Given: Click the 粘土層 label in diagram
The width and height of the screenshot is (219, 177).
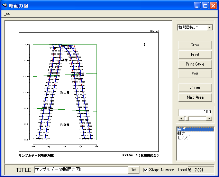Looking at the screenshot, I should click(x=65, y=92).
